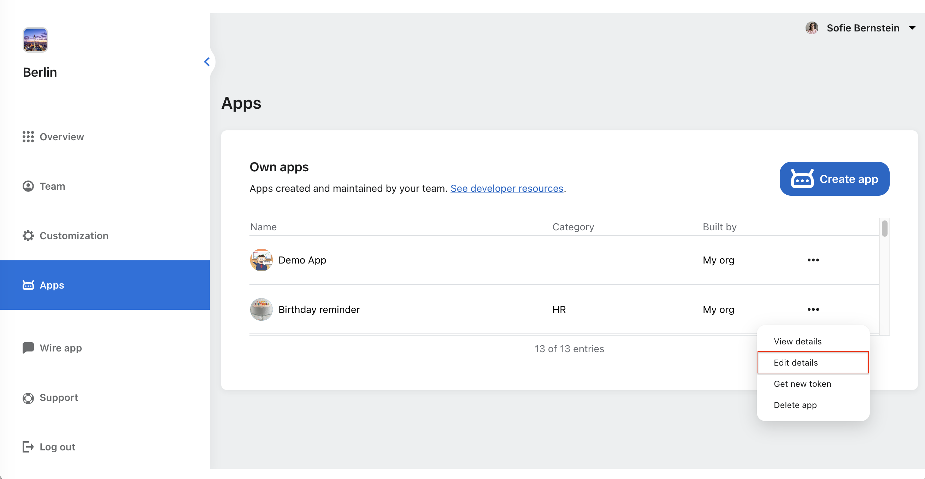
Task: Click Sofie Bernstein's avatar picture
Action: tap(812, 28)
